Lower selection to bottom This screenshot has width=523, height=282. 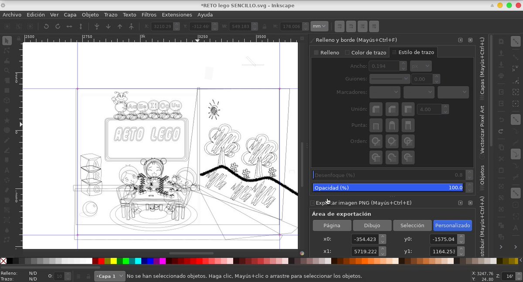(97, 26)
